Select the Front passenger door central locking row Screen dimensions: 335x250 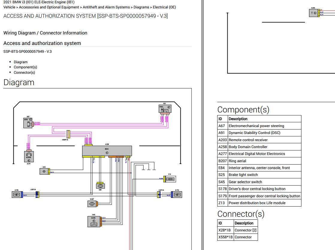click(259, 196)
